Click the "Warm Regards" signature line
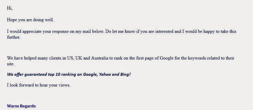 click(x=21, y=106)
